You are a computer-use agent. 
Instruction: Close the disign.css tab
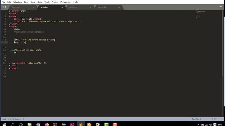[x=91, y=7]
